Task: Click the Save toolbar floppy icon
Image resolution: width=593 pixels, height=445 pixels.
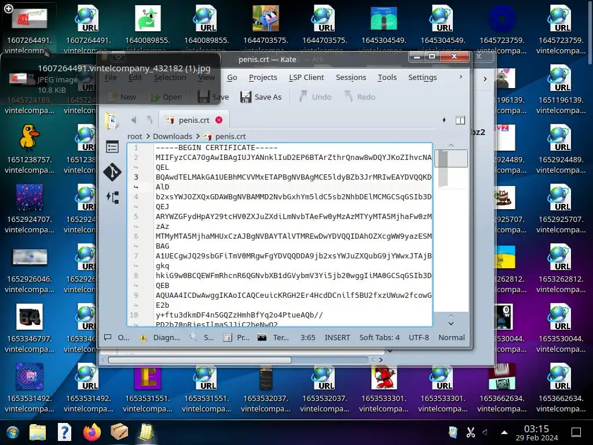Action: (x=213, y=97)
